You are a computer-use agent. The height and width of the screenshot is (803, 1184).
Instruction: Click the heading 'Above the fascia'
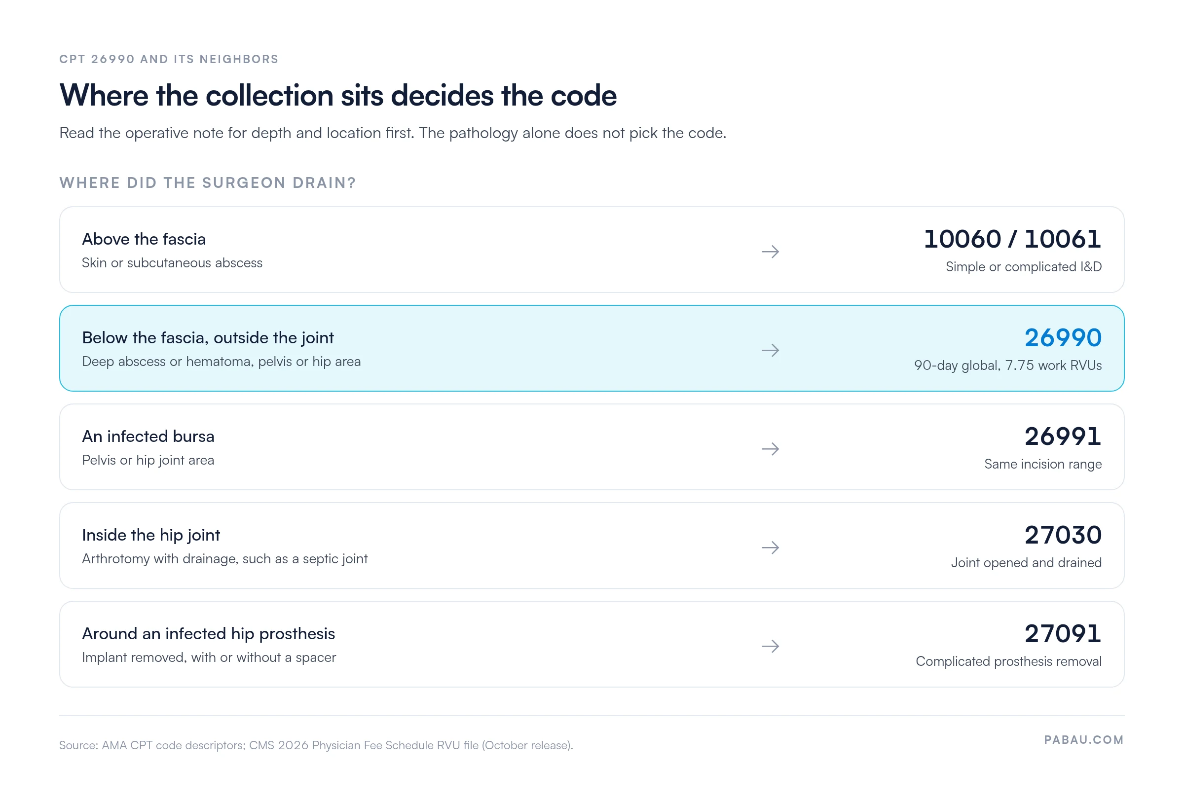click(144, 239)
